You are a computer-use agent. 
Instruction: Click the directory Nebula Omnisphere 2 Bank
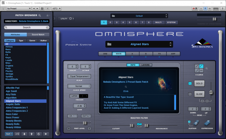[34, 21]
